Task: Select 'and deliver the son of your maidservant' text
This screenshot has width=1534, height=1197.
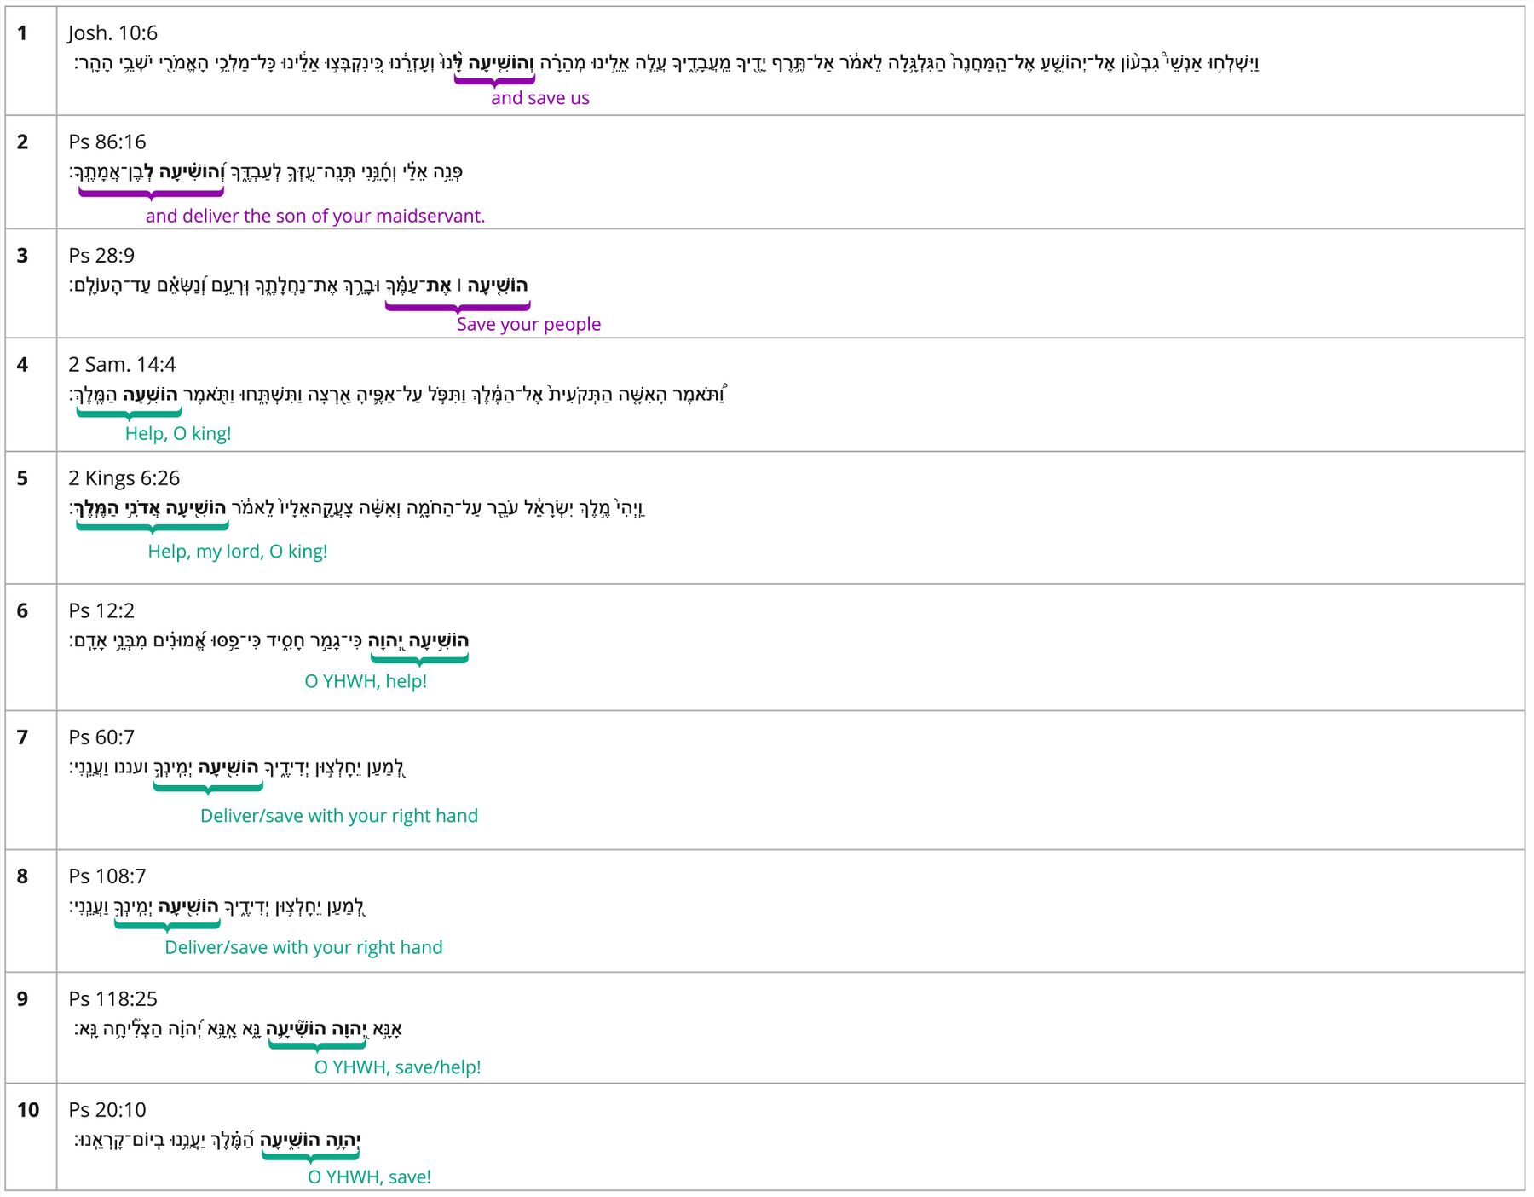Action: (314, 216)
